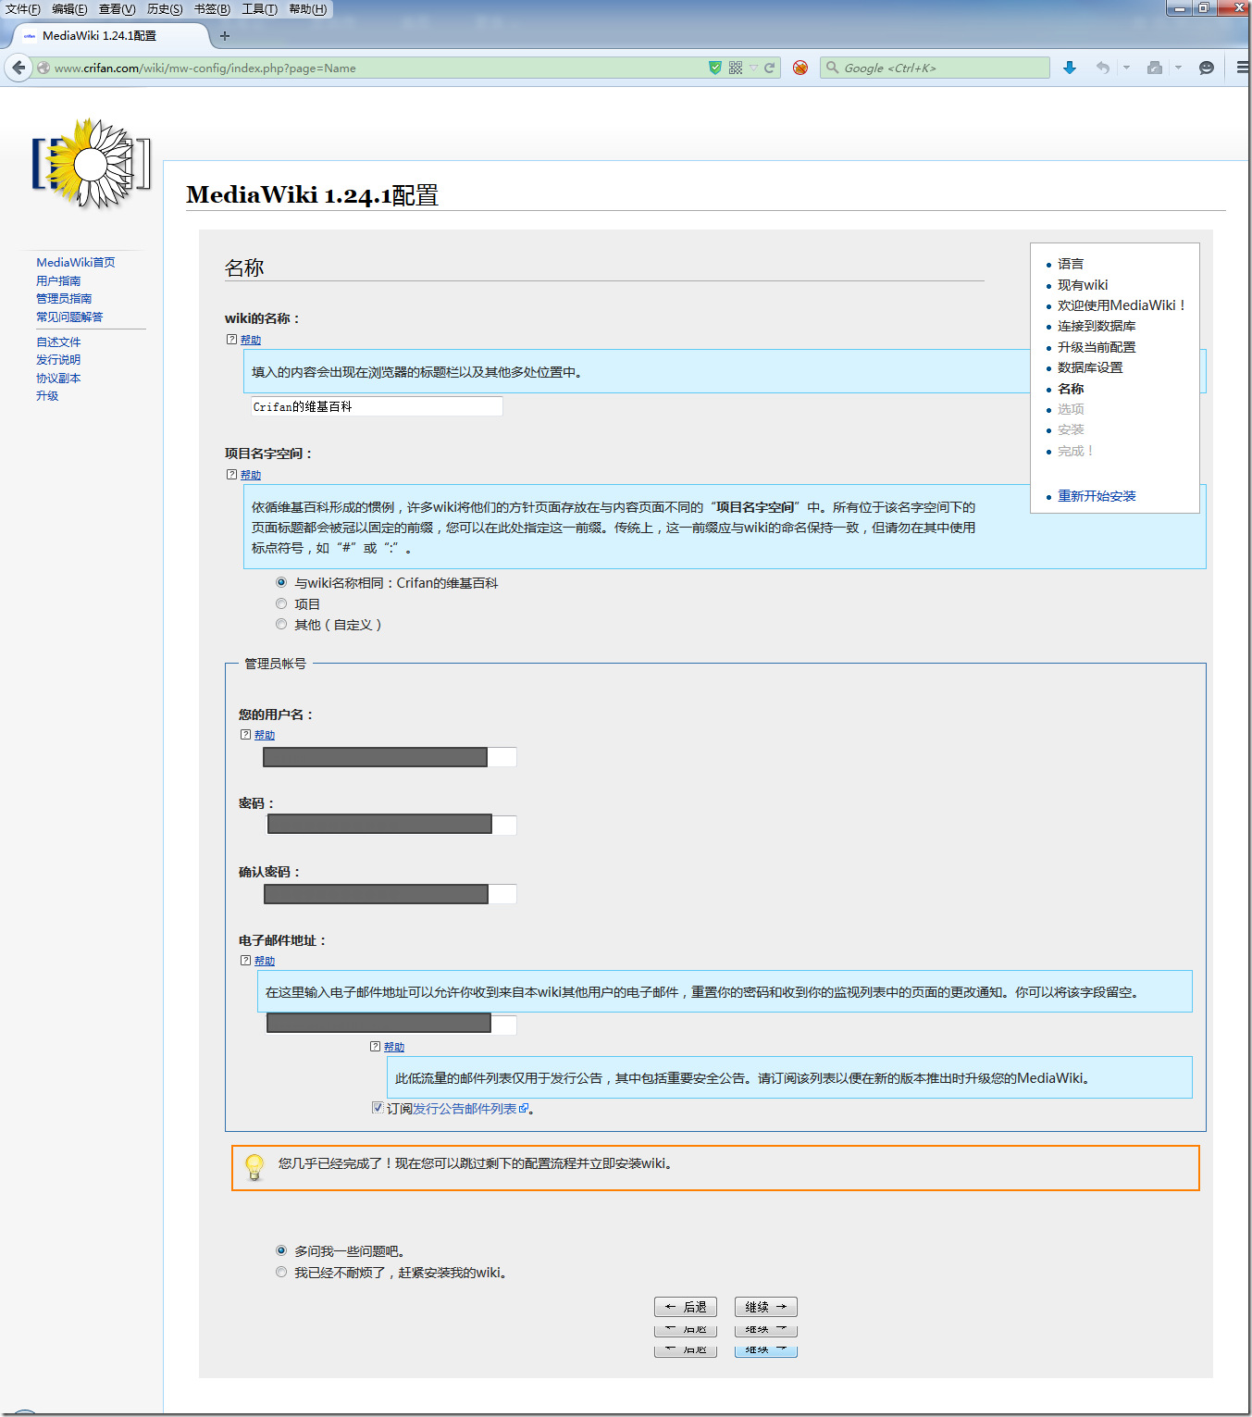Open the address bar history dropdown arrow
1252x1417 pixels.
coord(754,68)
